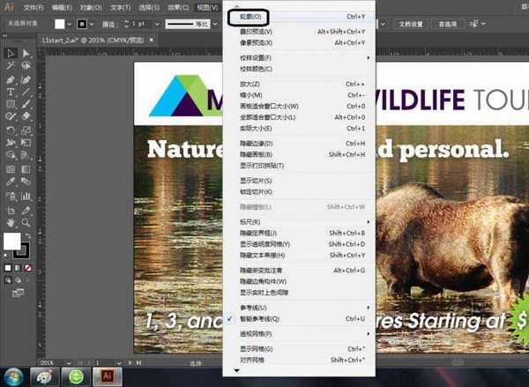Select the Curvature tool beside Pen
The image size is (529, 387).
[x=26, y=80]
